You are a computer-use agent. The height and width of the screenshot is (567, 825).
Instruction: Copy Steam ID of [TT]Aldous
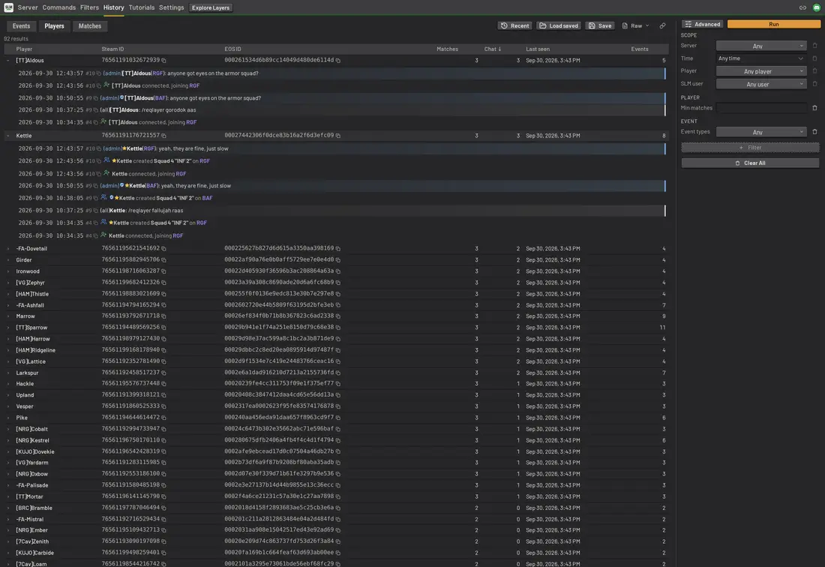[x=163, y=61]
